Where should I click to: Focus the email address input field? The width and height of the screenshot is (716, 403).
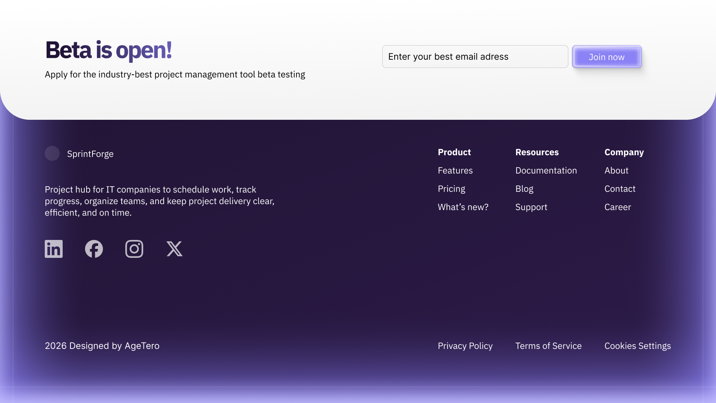pos(475,57)
